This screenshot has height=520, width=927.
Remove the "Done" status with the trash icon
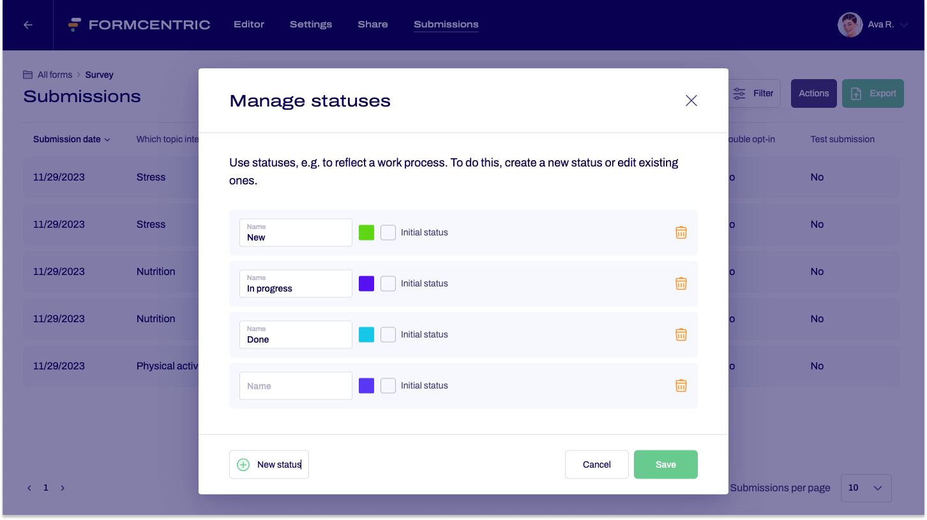[x=681, y=334]
